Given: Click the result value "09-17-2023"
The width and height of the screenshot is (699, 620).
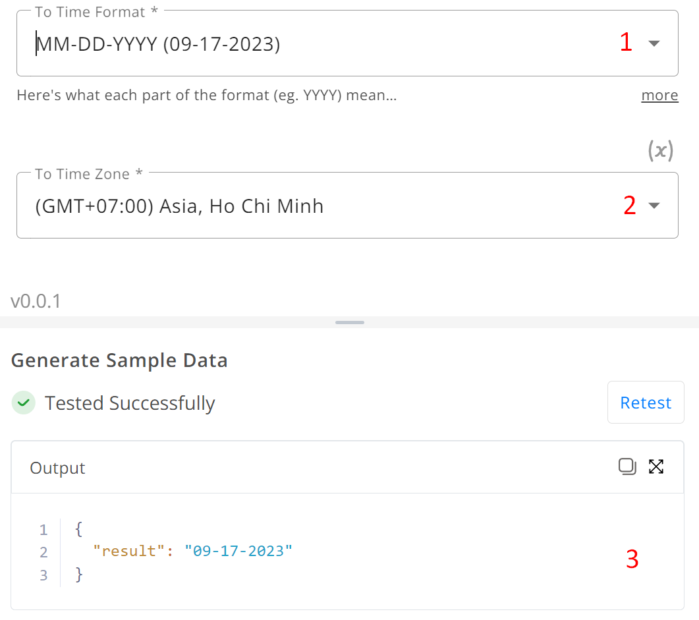Looking at the screenshot, I should pyautogui.click(x=238, y=551).
